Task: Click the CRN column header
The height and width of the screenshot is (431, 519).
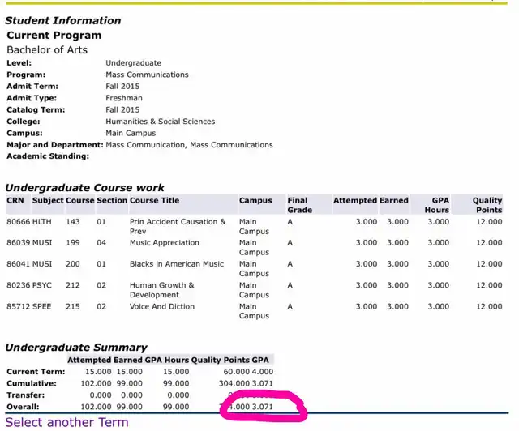Action: (x=15, y=200)
